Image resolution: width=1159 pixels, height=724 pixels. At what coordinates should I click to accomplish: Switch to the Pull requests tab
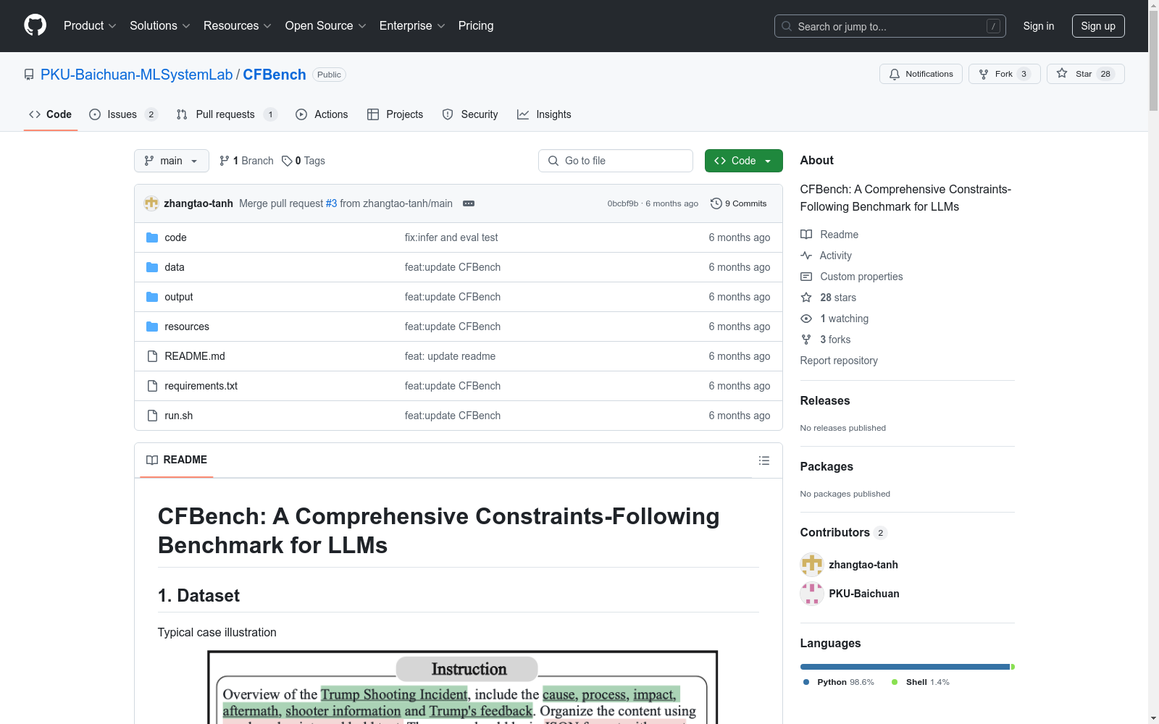pyautogui.click(x=227, y=114)
